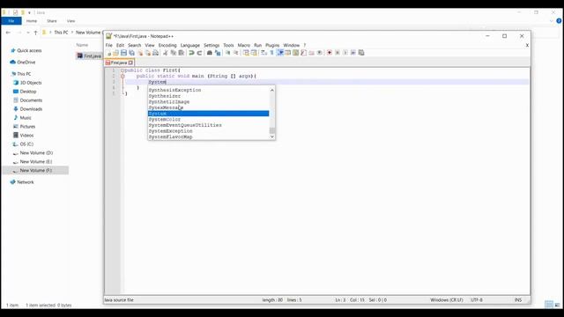Open the Plugins menu
Screen dimensions: 564x317
tap(272, 45)
